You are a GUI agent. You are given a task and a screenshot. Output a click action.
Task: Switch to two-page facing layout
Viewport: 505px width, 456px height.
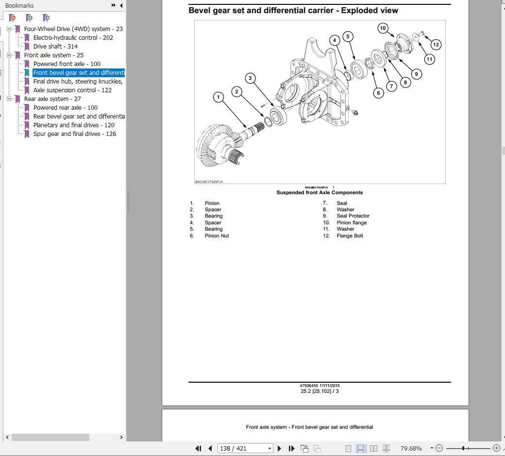pyautogui.click(x=373, y=448)
